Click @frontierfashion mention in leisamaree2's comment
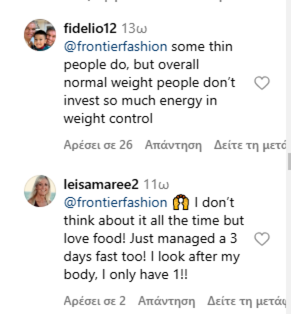 click(115, 203)
